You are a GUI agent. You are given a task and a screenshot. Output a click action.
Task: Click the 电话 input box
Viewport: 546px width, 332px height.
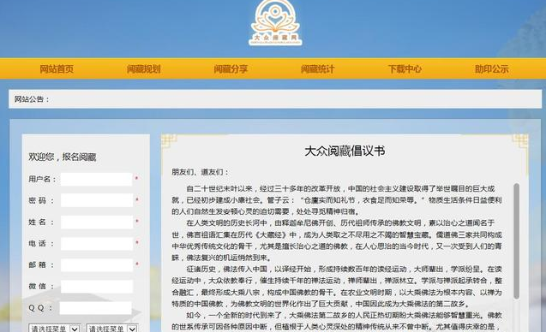click(97, 244)
